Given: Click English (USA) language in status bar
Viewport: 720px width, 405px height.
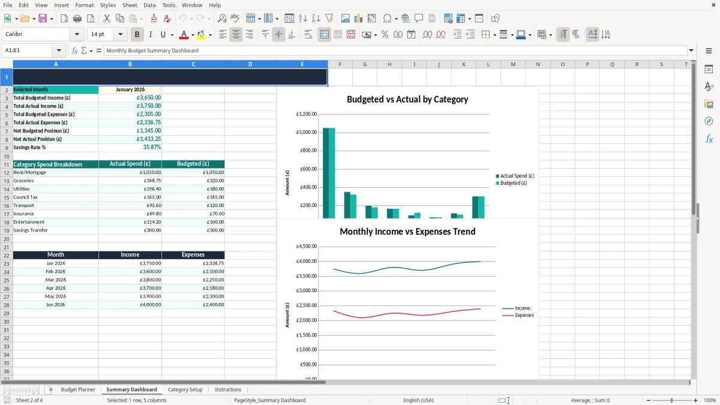Looking at the screenshot, I should pos(418,400).
